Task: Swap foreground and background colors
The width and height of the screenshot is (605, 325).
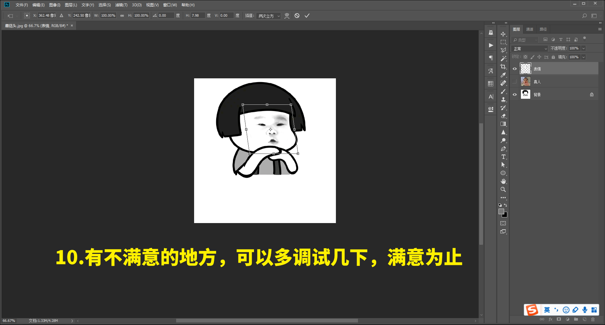Action: click(x=505, y=205)
